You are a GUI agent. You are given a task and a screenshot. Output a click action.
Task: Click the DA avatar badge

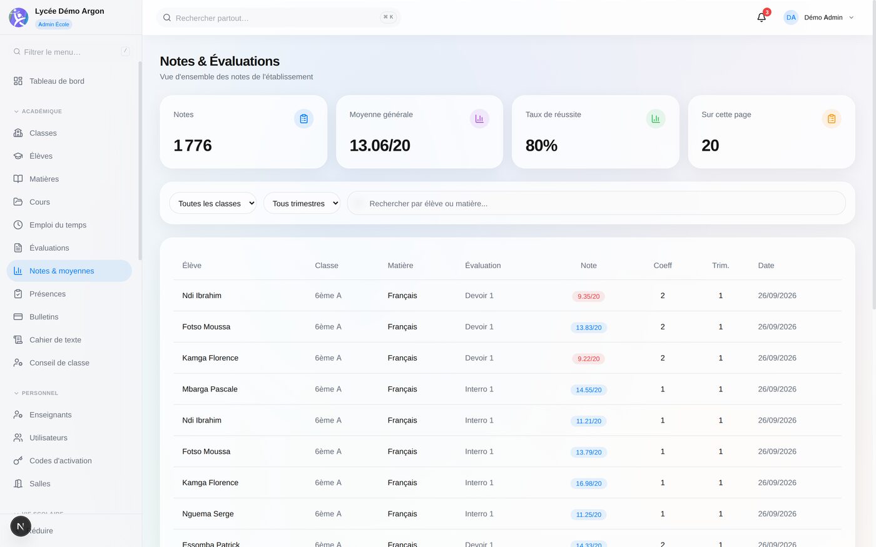point(791,18)
